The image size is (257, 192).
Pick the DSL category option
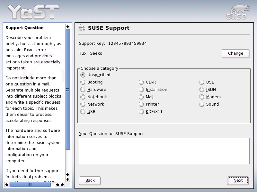[202, 82]
